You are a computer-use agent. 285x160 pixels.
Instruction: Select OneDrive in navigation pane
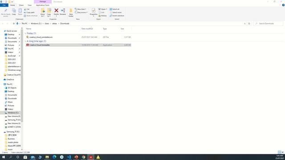tap(10, 80)
